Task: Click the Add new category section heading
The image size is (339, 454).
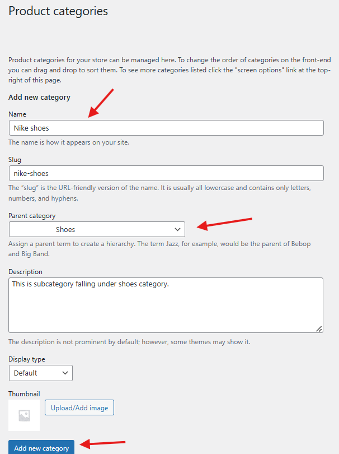Action: 39,98
